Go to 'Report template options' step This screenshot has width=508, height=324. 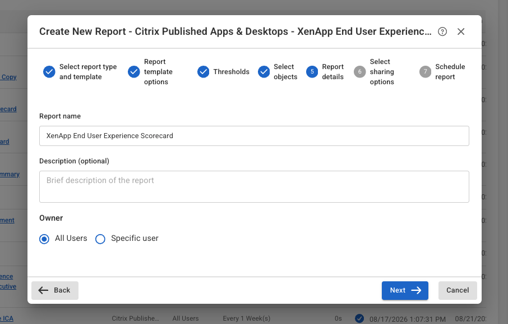click(150, 72)
